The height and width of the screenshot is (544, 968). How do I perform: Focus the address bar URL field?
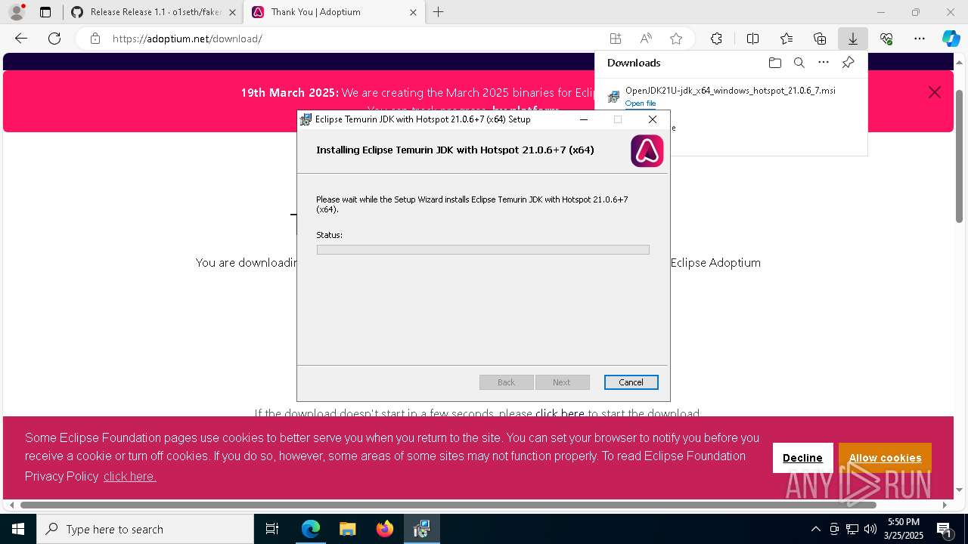(355, 39)
